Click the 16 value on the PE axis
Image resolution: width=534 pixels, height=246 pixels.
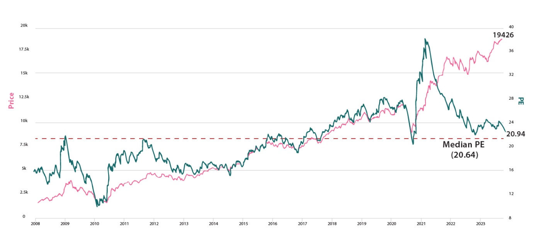tap(511, 170)
